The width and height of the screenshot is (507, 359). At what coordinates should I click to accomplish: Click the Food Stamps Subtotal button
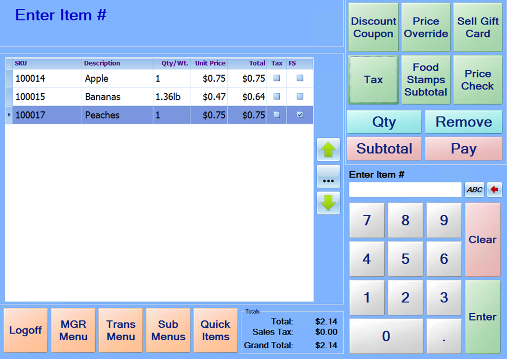point(425,80)
